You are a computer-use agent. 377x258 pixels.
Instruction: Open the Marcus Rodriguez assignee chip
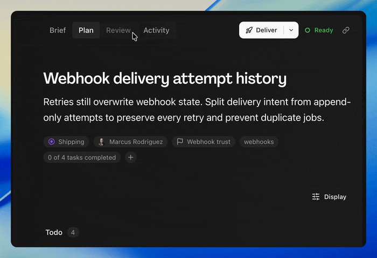130,141
